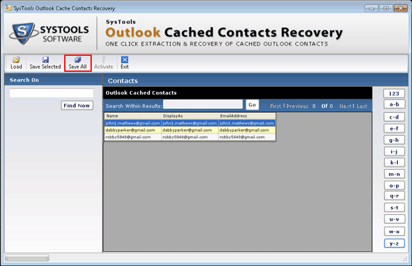Filter contacts by w-x
The height and width of the screenshot is (266, 412).
(394, 231)
